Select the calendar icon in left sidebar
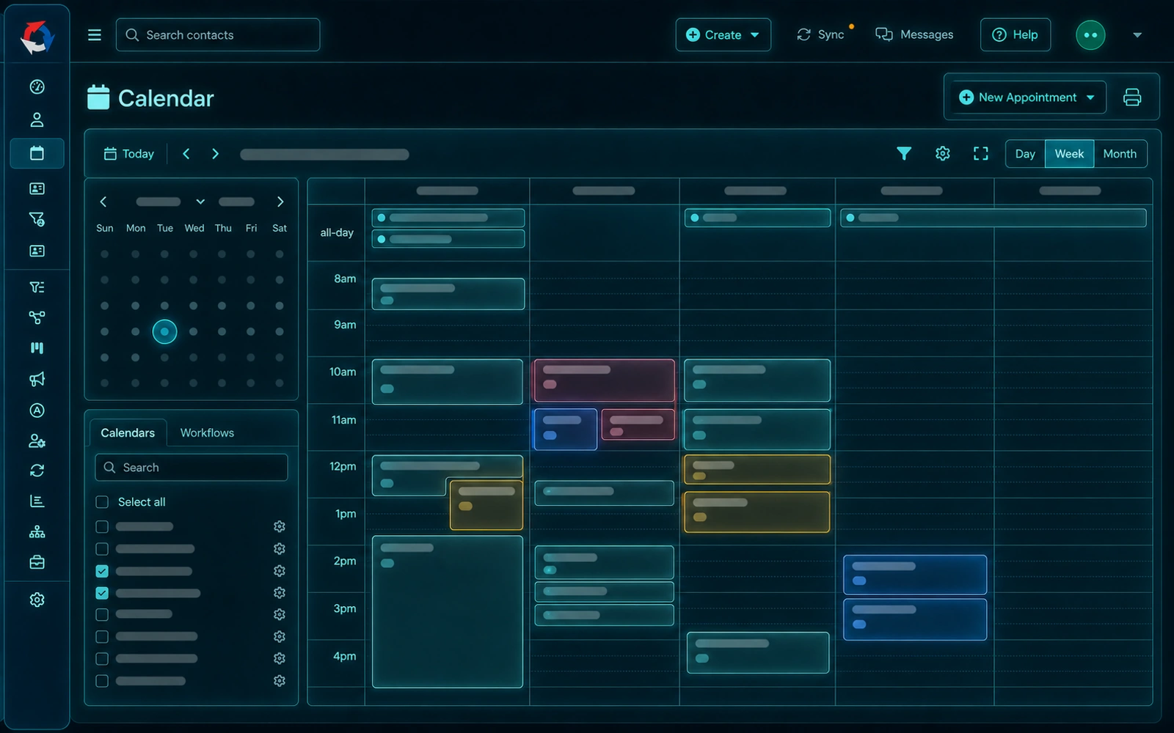This screenshot has width=1174, height=733. pos(37,153)
